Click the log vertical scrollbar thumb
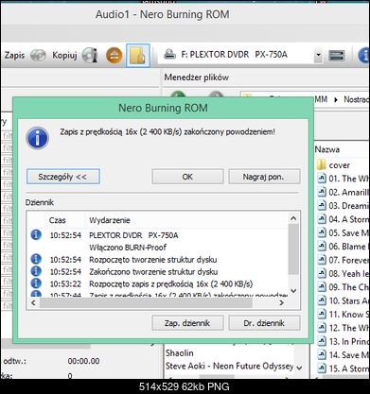Screen dimensions: 370x394 click(293, 249)
